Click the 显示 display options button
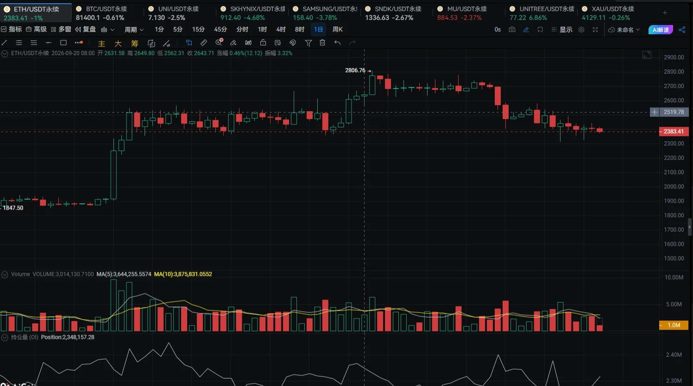693x386 pixels. (x=562, y=30)
